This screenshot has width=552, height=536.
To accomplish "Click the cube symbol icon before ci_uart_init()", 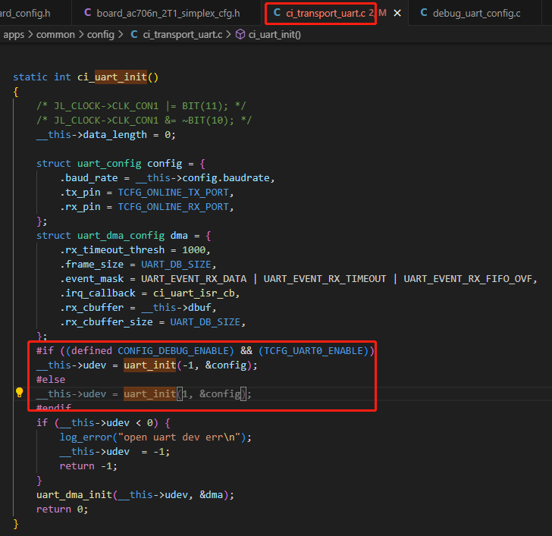I will point(240,34).
